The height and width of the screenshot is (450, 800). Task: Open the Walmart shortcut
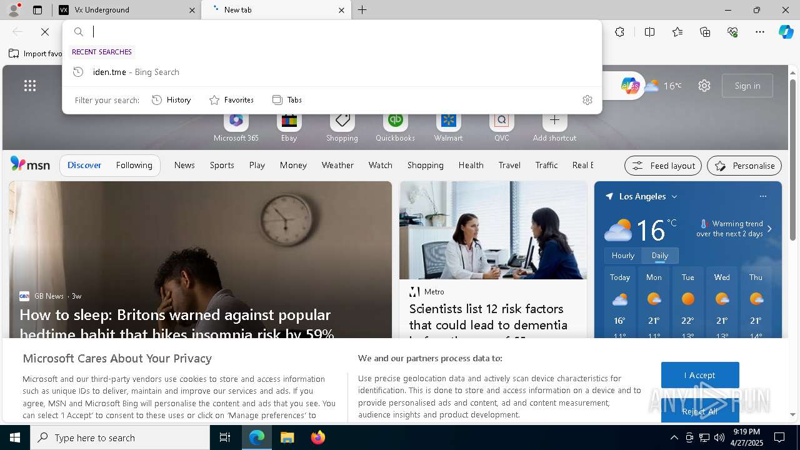click(x=448, y=127)
